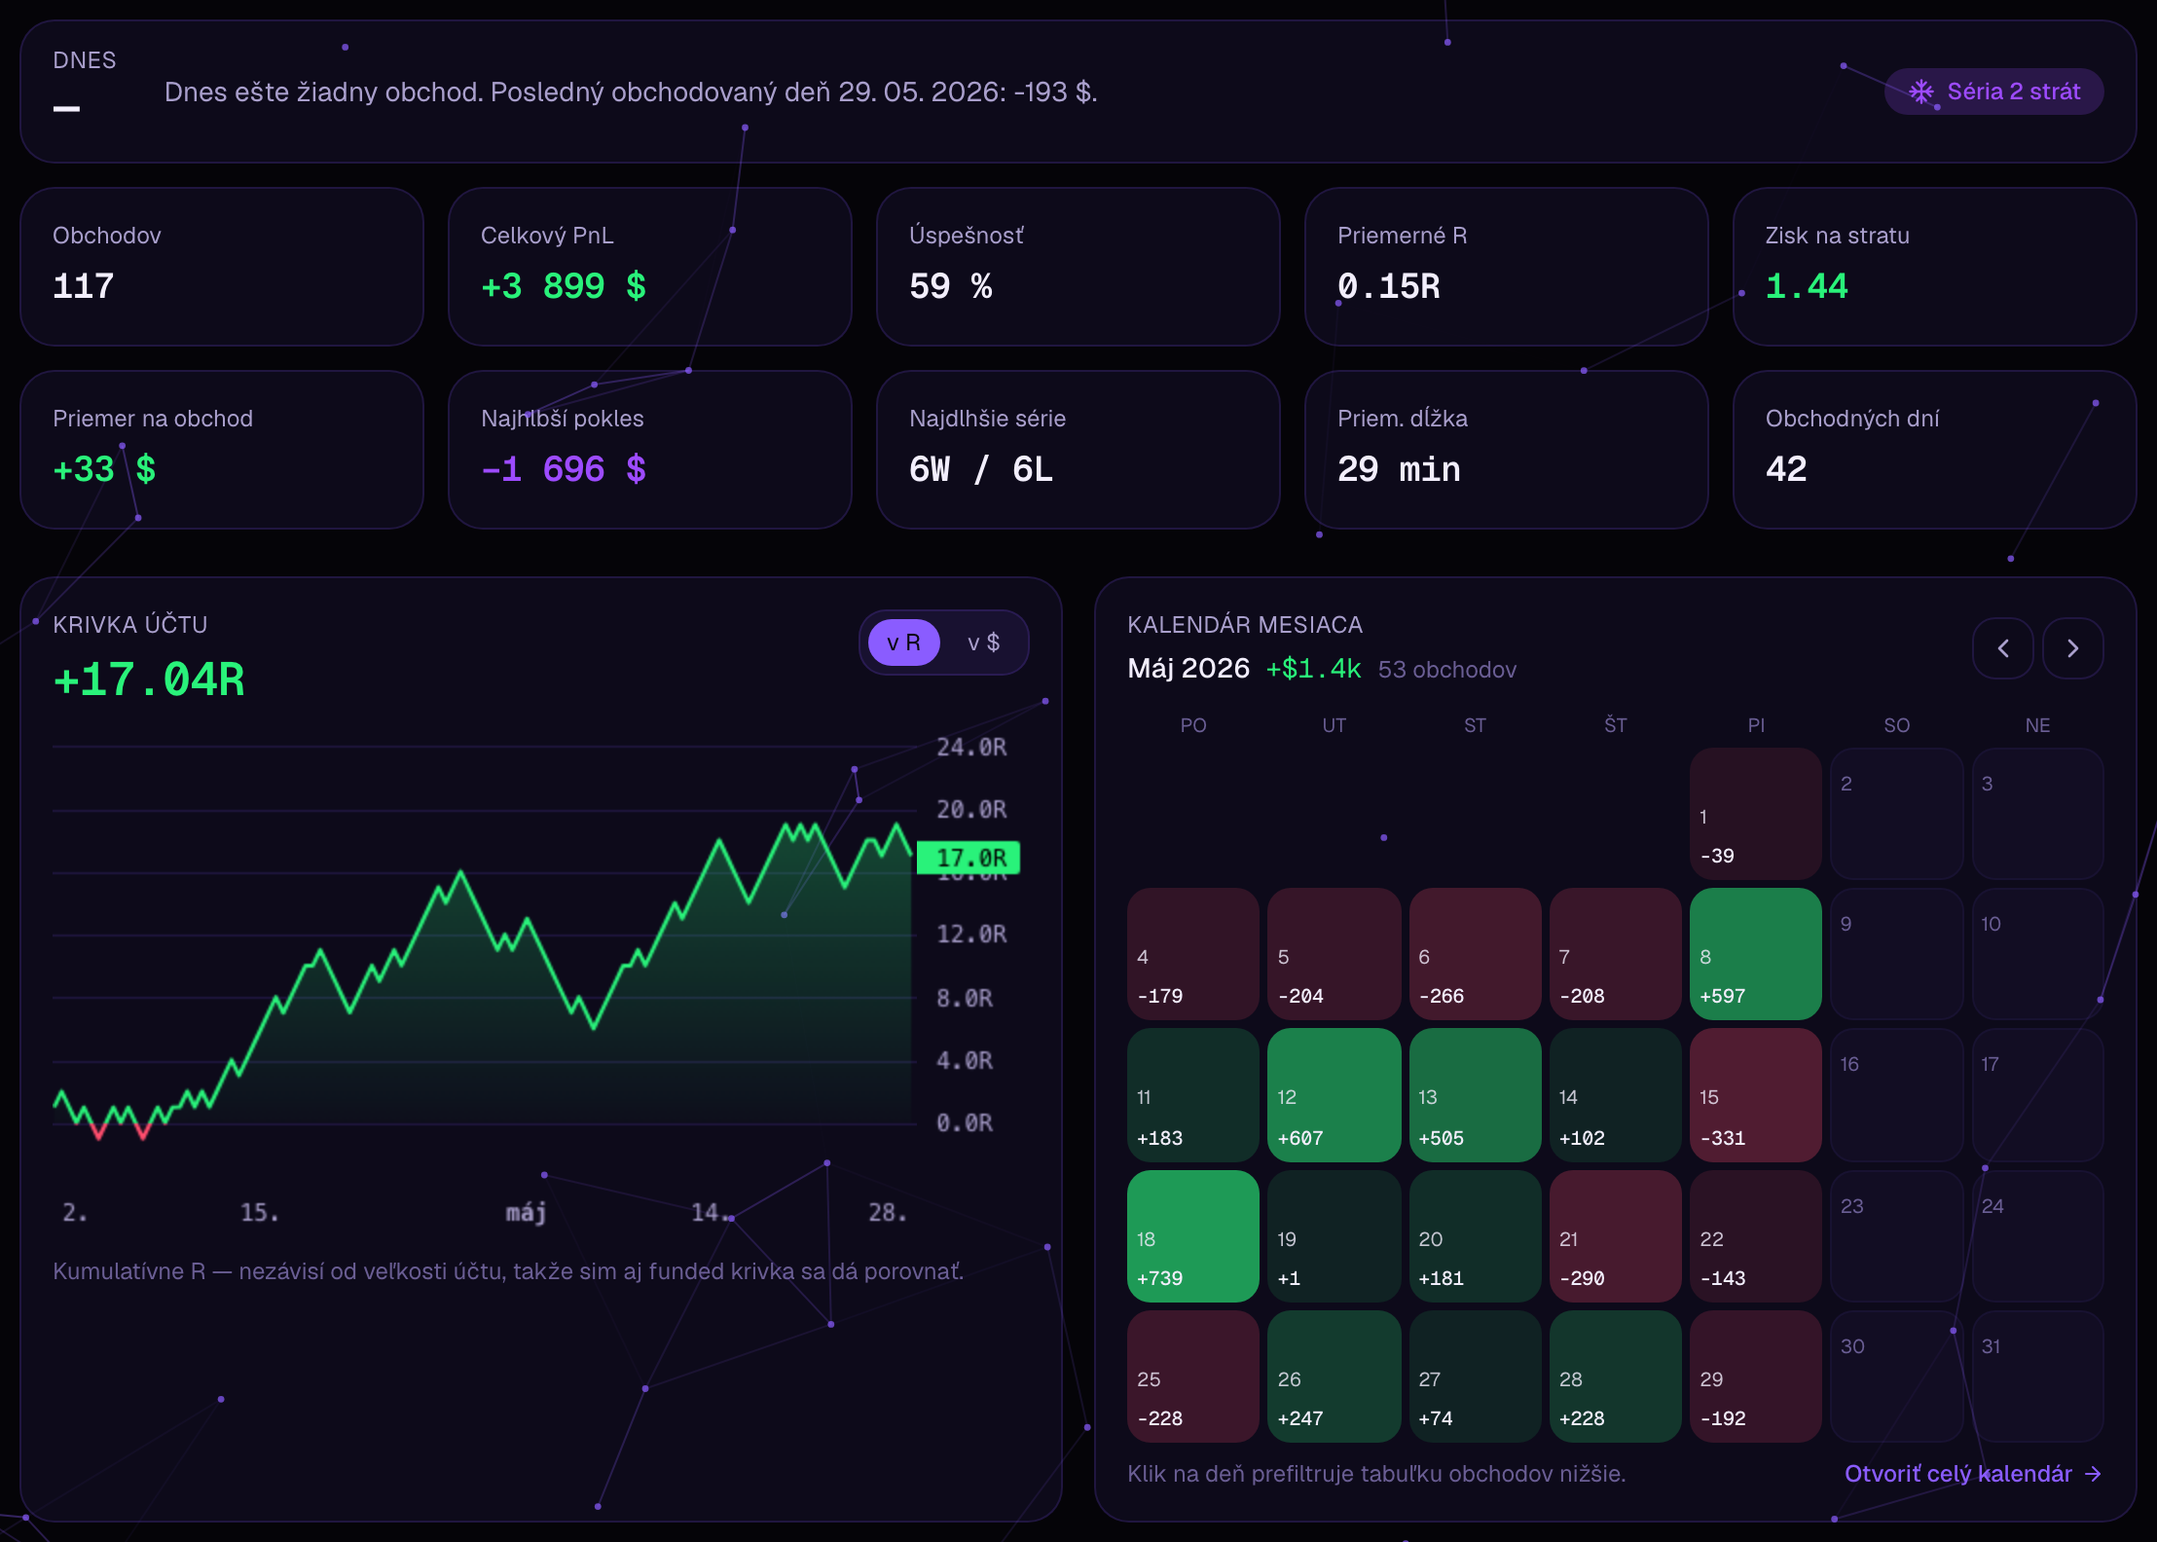Image resolution: width=2157 pixels, height=1542 pixels.
Task: Select calendar day 25 with -228
Action: click(1193, 1377)
